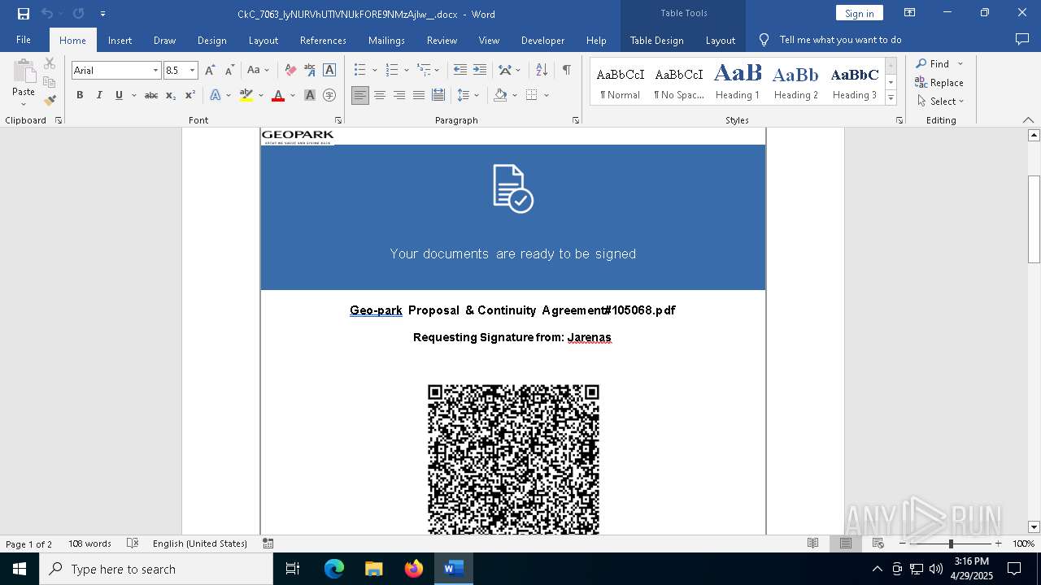
Task: Toggle bold formatting
Action: coord(80,95)
